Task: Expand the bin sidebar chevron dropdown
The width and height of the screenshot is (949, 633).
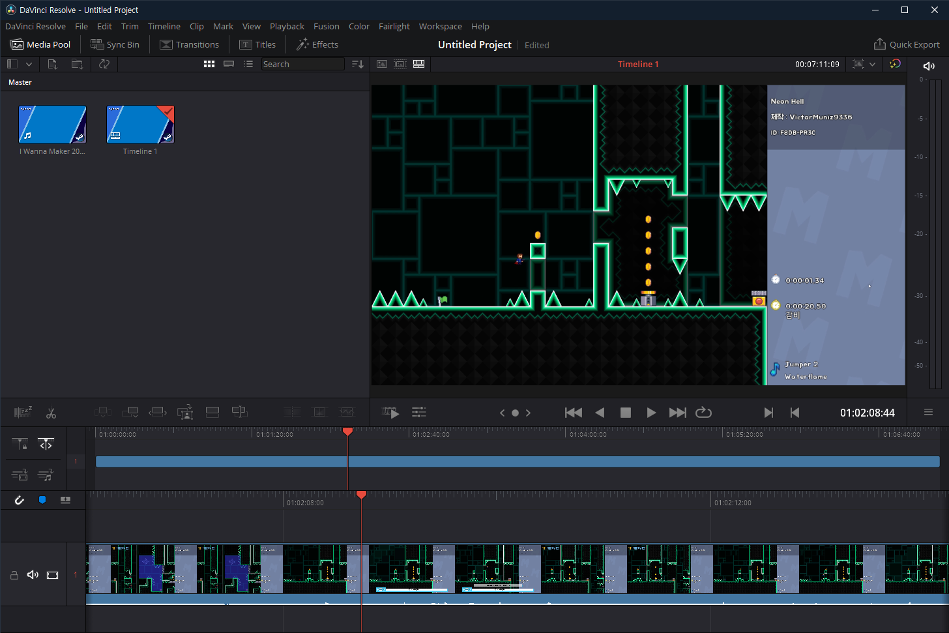Action: coord(29,64)
